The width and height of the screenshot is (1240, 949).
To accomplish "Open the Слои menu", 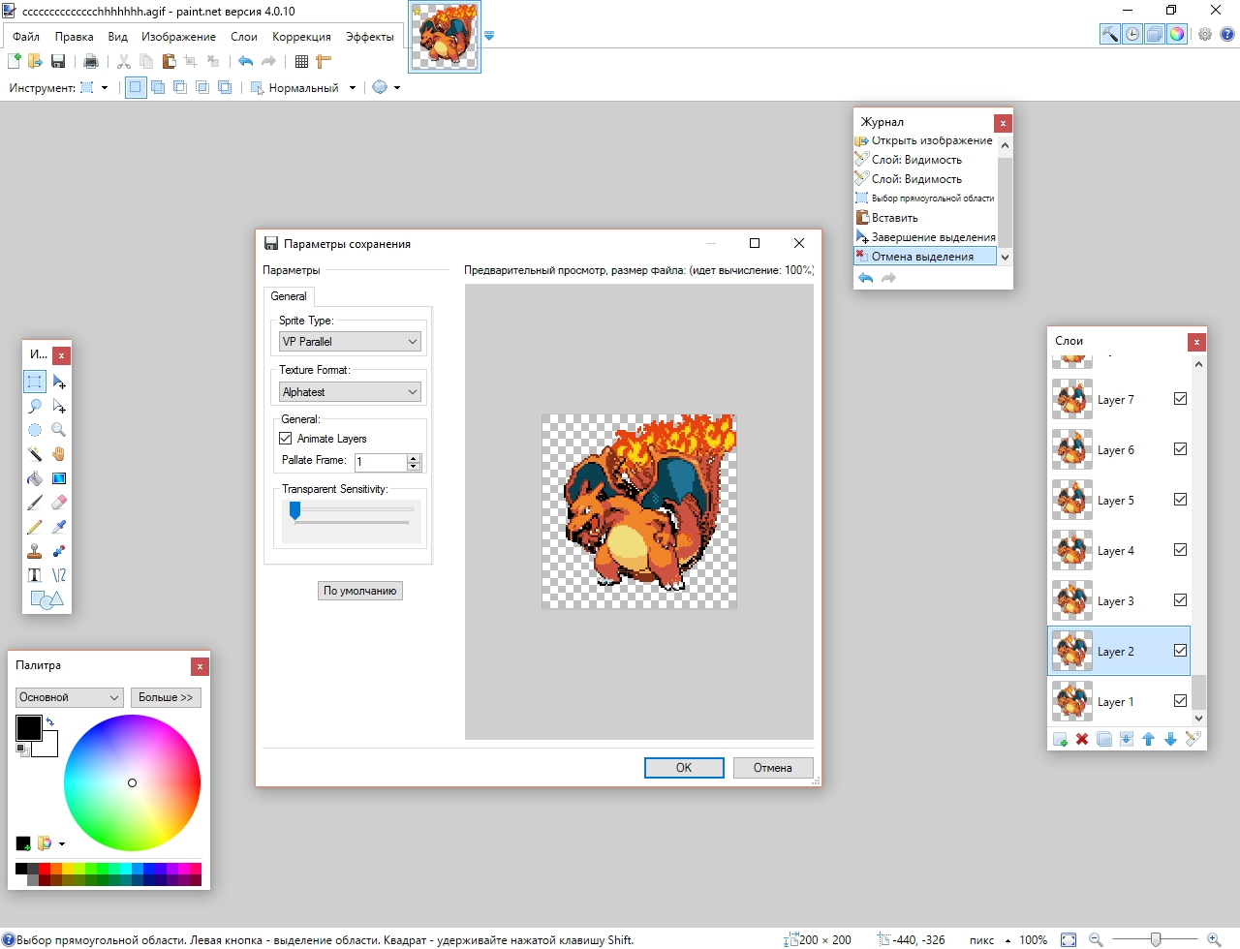I will click(x=243, y=37).
